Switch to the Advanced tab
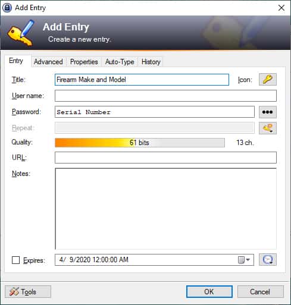The height and width of the screenshot is (305, 291). (x=48, y=62)
